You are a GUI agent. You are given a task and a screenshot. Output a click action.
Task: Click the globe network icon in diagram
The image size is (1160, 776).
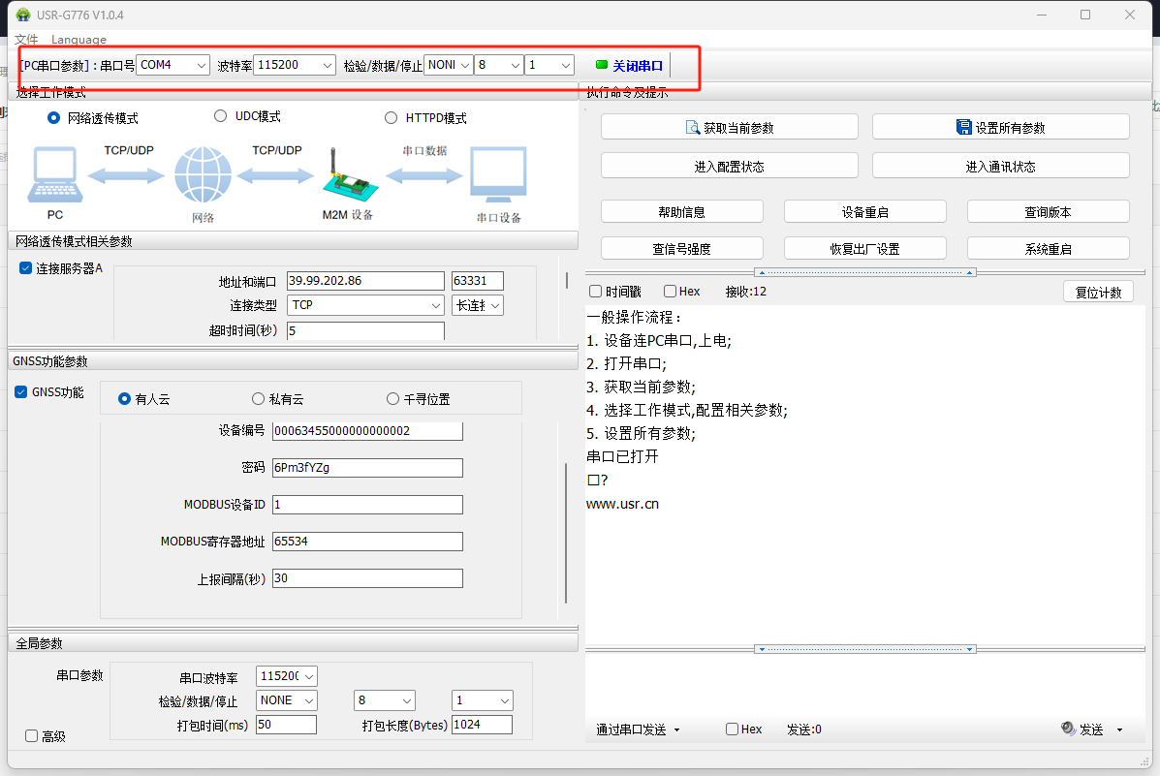point(203,175)
